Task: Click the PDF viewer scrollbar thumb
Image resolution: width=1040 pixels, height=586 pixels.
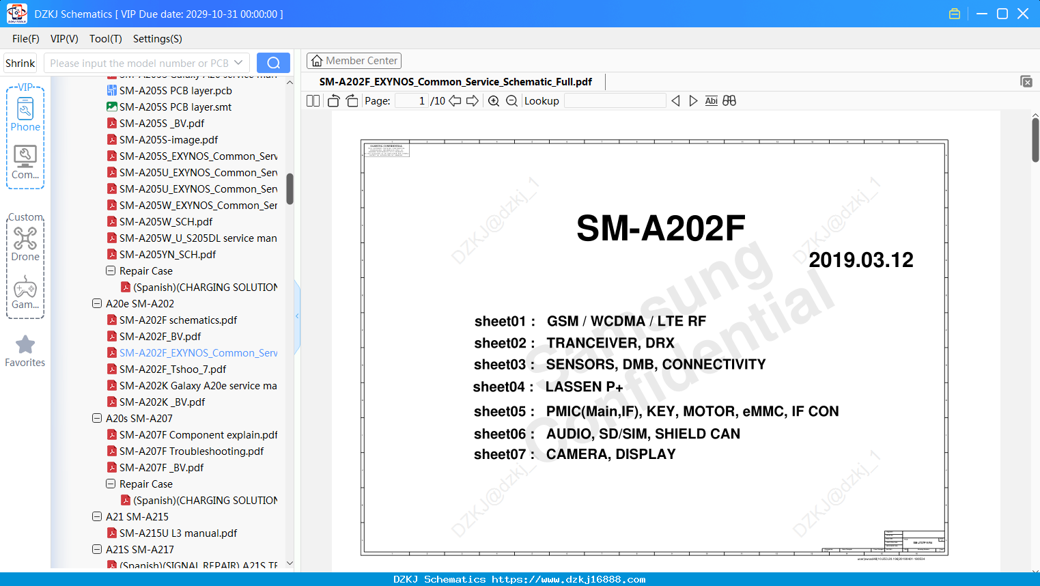Action: coord(1035,139)
